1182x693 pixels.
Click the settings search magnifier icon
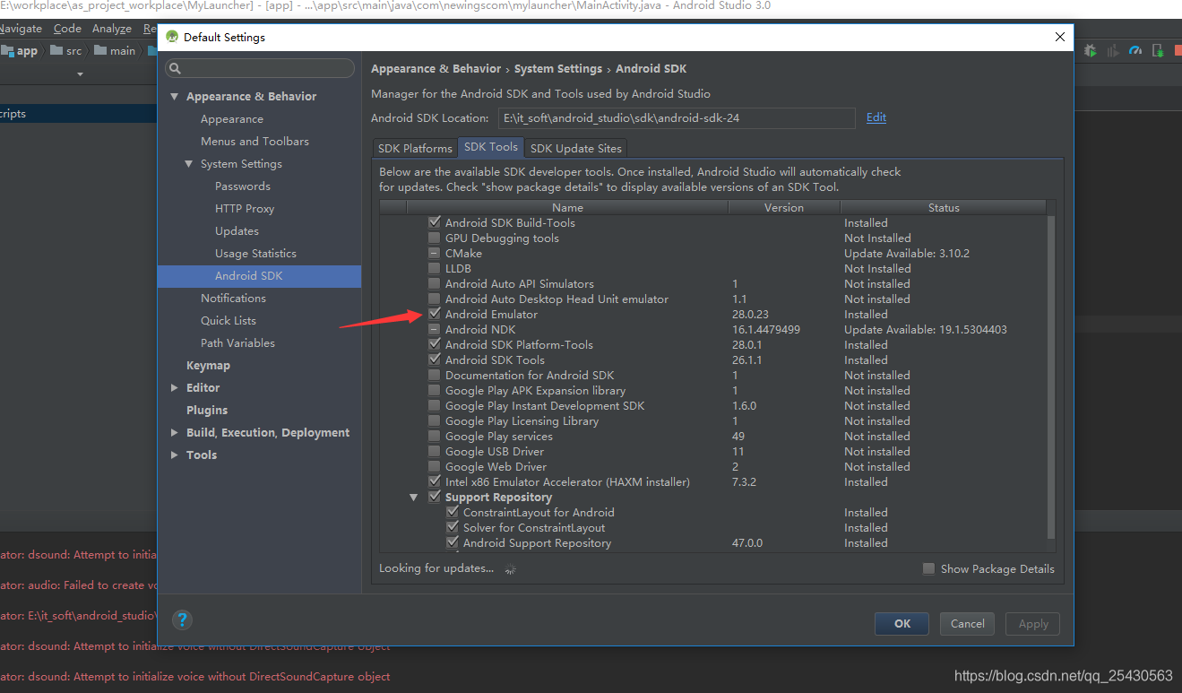coord(176,68)
